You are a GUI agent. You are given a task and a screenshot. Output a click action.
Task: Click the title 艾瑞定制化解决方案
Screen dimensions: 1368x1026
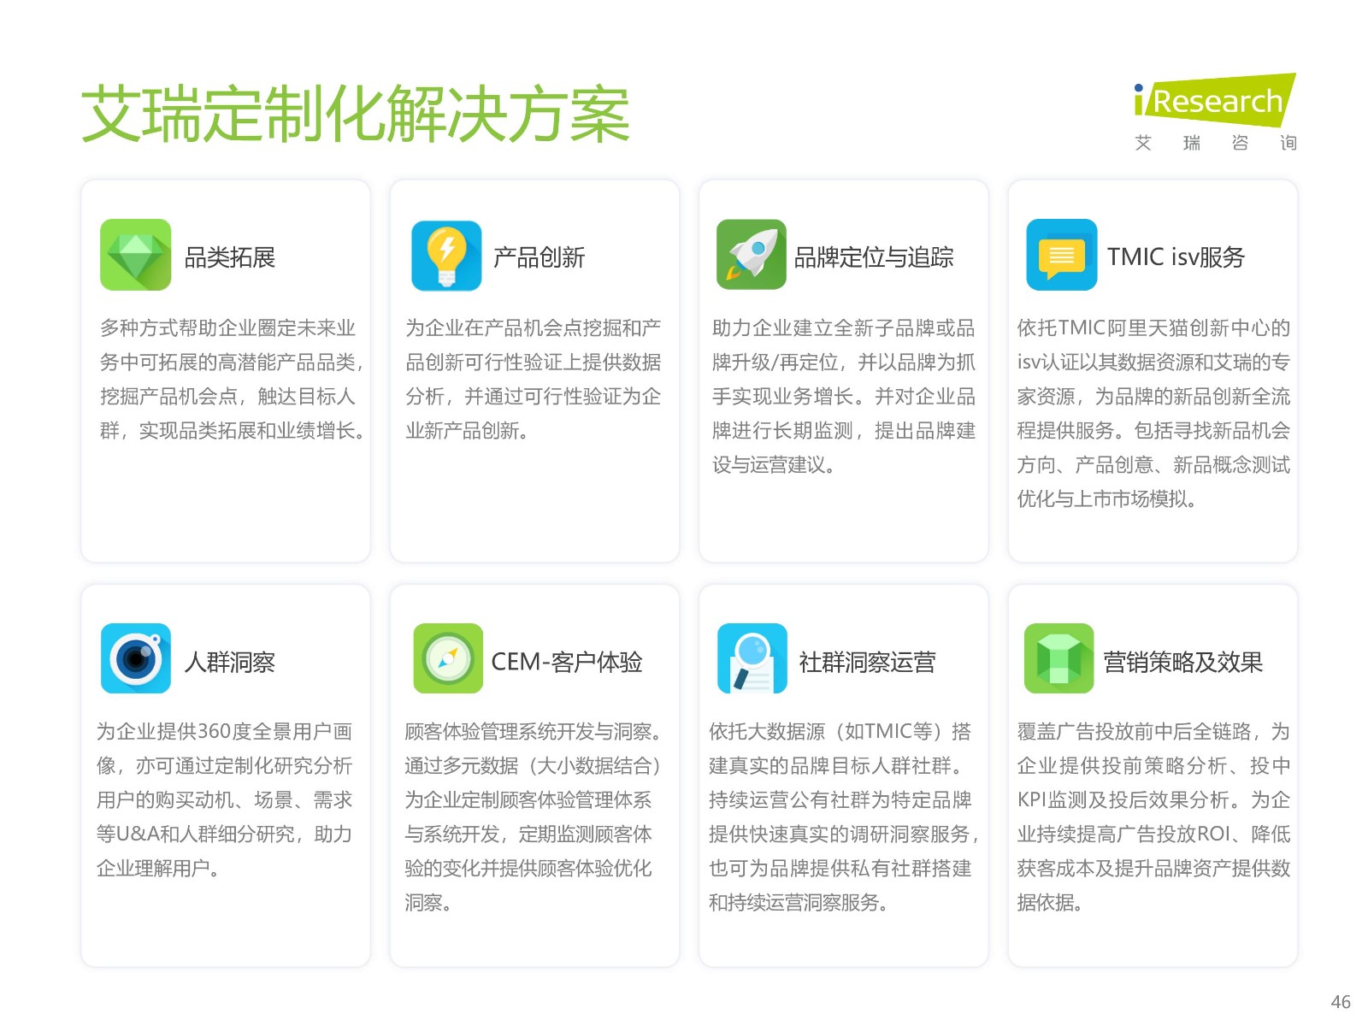click(356, 114)
